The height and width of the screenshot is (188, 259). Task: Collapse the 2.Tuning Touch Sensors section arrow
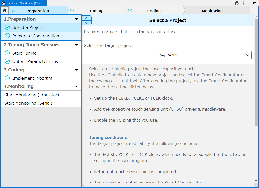point(76,45)
